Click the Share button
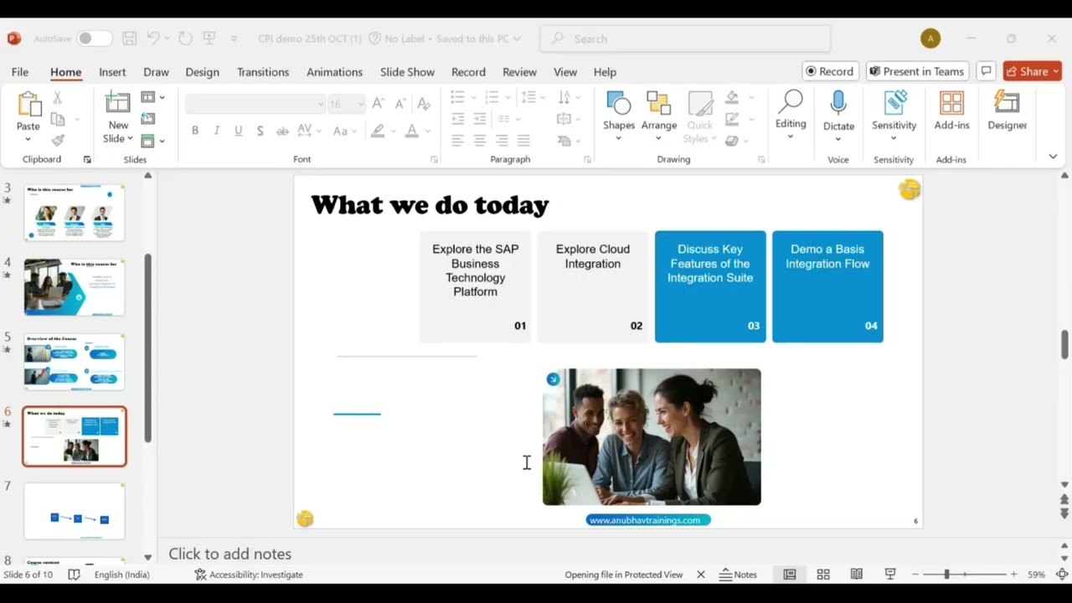The height and width of the screenshot is (603, 1072). pos(1032,71)
